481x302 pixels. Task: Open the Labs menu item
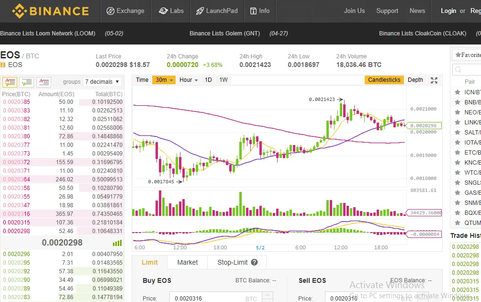pos(171,11)
